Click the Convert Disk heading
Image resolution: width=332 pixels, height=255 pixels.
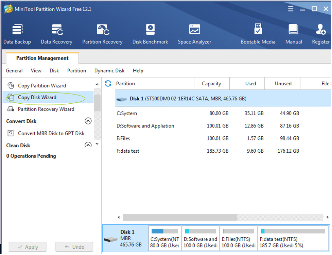[x=21, y=121]
